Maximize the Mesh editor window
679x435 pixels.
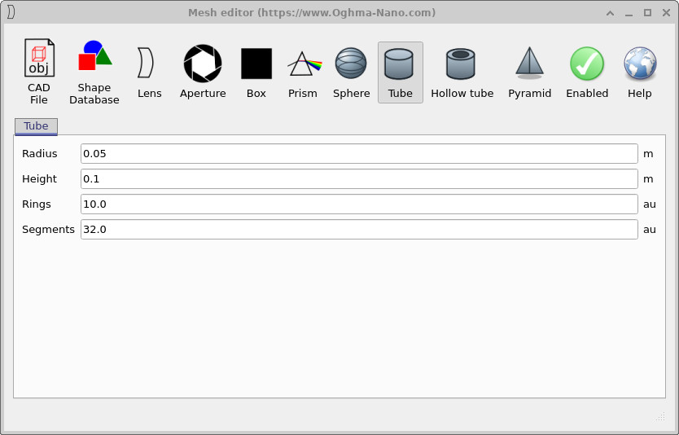[647, 12]
